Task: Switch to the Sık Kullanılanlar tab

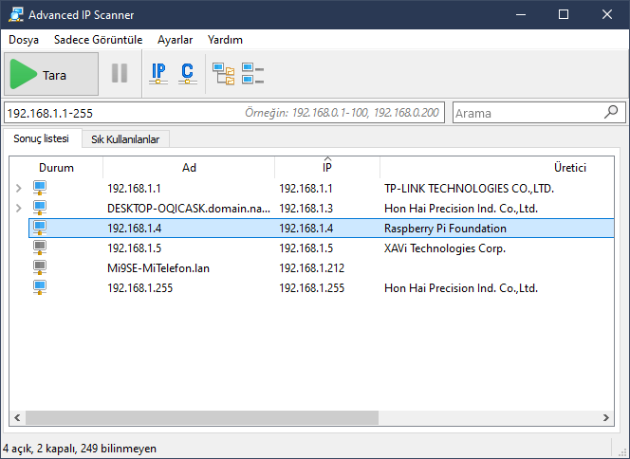Action: (125, 139)
